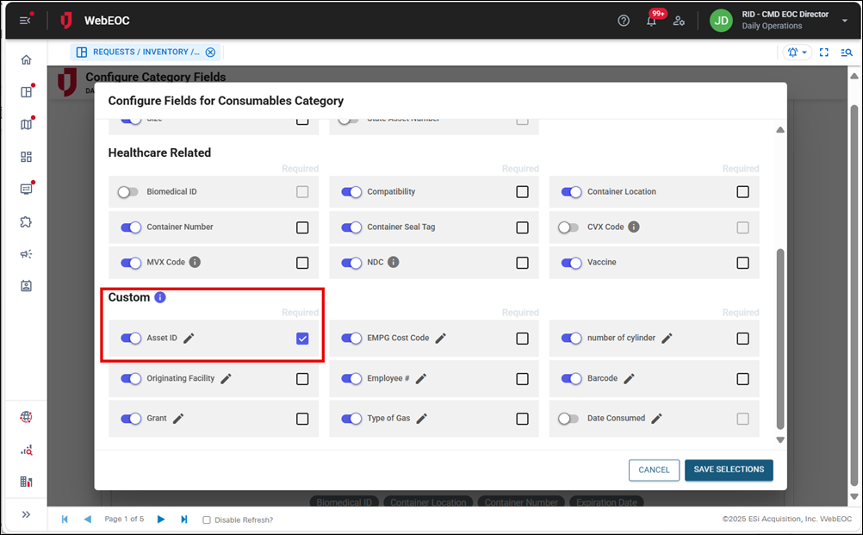Cancel the Consumables Category configuration
This screenshot has width=863, height=535.
tap(654, 470)
